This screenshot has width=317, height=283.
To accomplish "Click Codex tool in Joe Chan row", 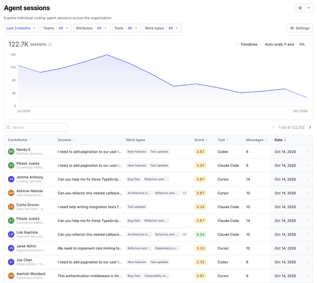I will (223, 262).
